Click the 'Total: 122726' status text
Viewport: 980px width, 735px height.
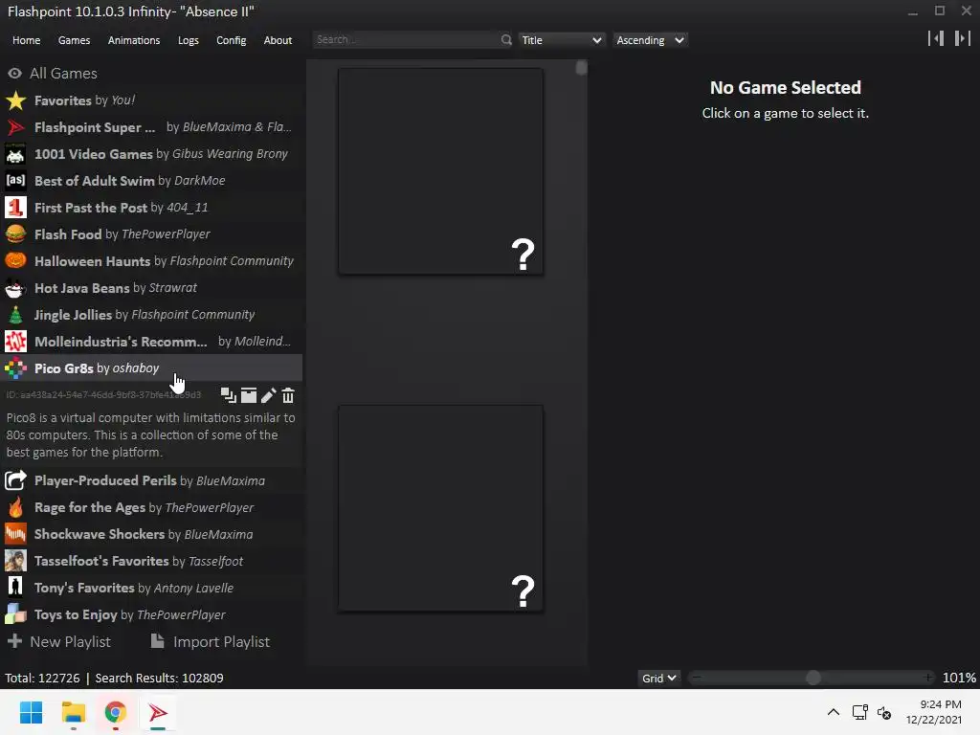42,679
